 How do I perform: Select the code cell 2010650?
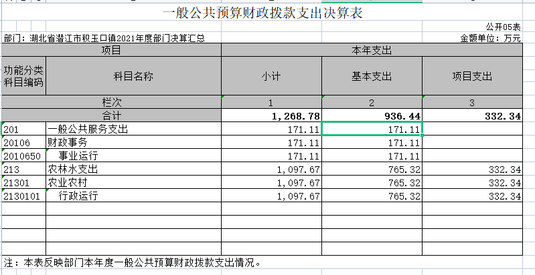coord(23,156)
